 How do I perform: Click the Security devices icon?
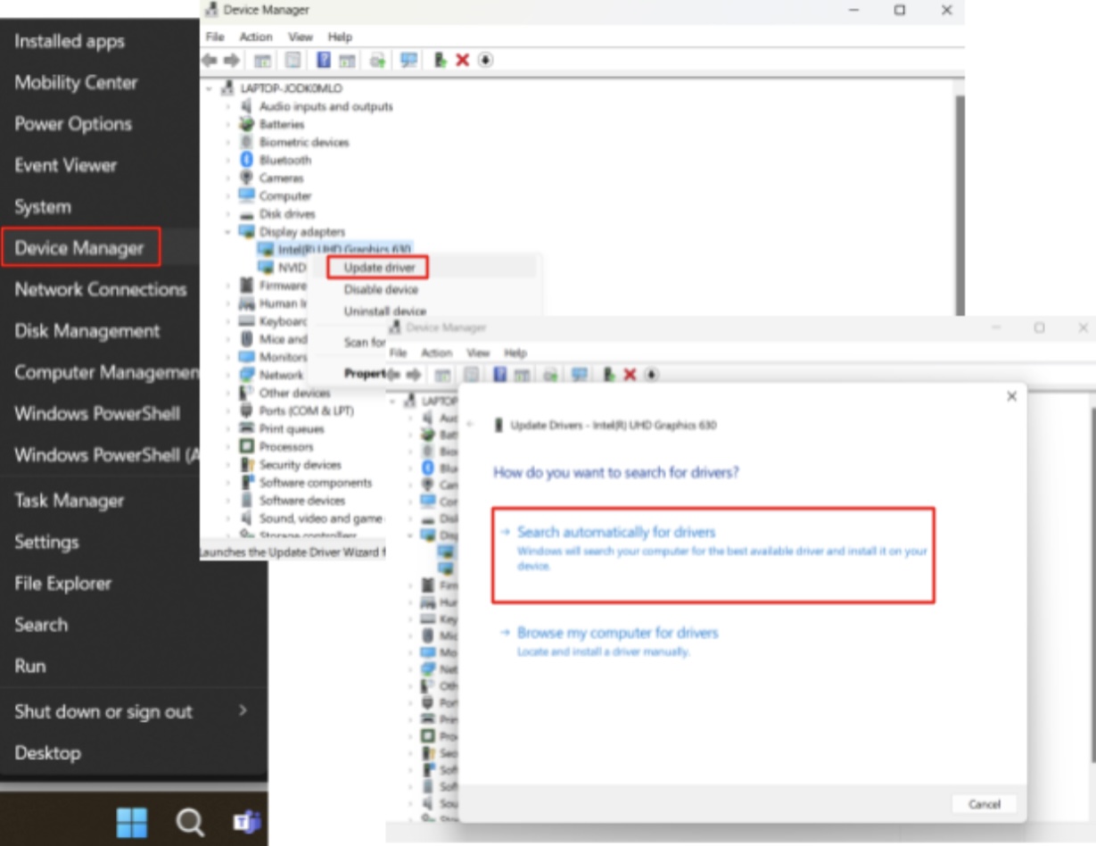[x=247, y=464]
